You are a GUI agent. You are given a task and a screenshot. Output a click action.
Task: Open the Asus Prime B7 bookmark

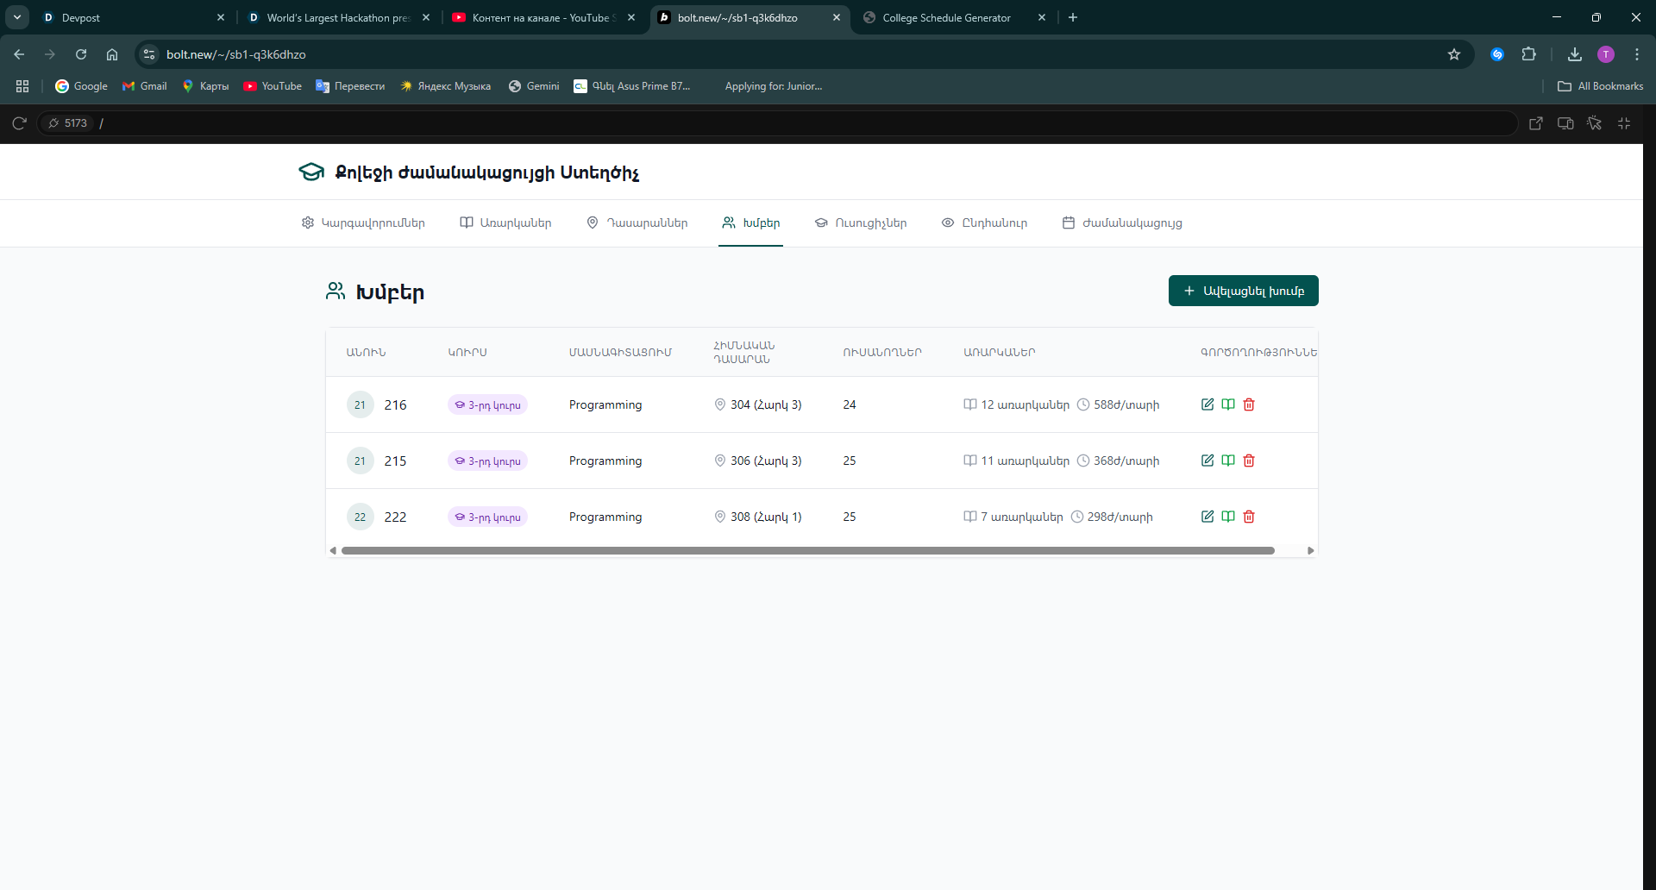coord(632,86)
